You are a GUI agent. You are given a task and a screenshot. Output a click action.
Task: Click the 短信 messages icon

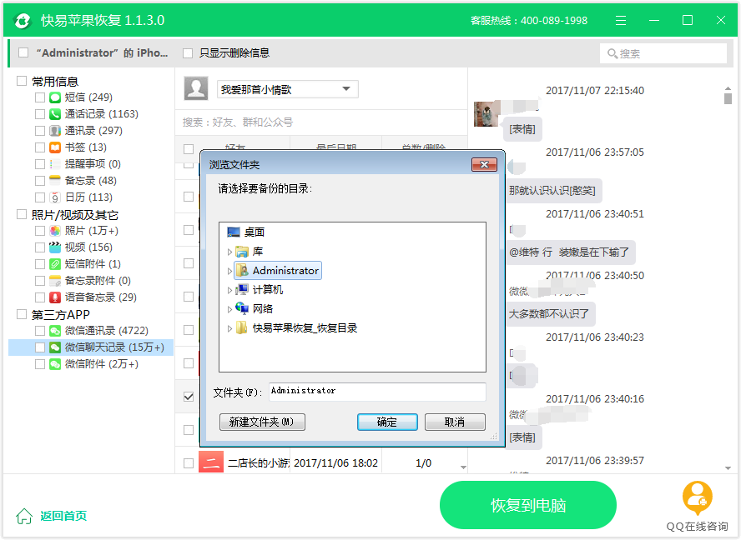(55, 97)
